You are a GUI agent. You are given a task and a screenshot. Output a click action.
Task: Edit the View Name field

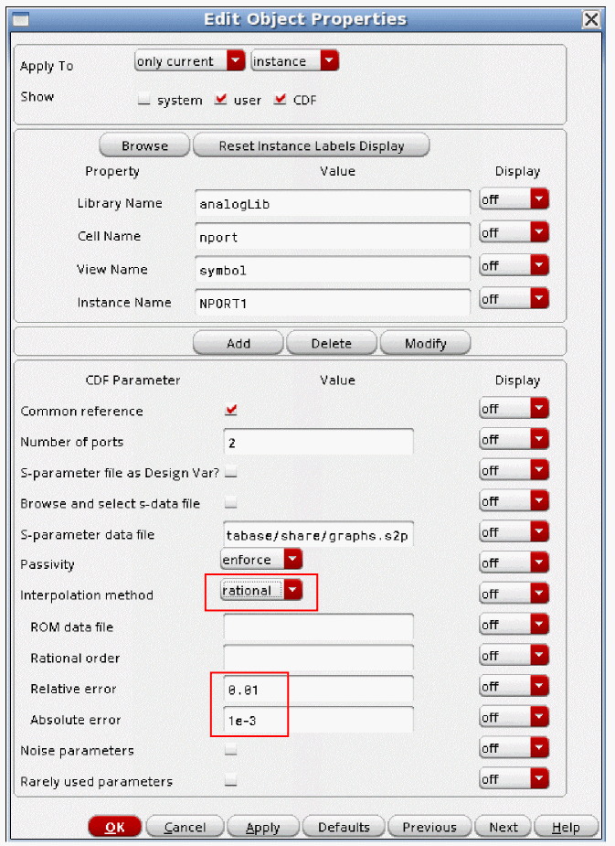tap(333, 270)
